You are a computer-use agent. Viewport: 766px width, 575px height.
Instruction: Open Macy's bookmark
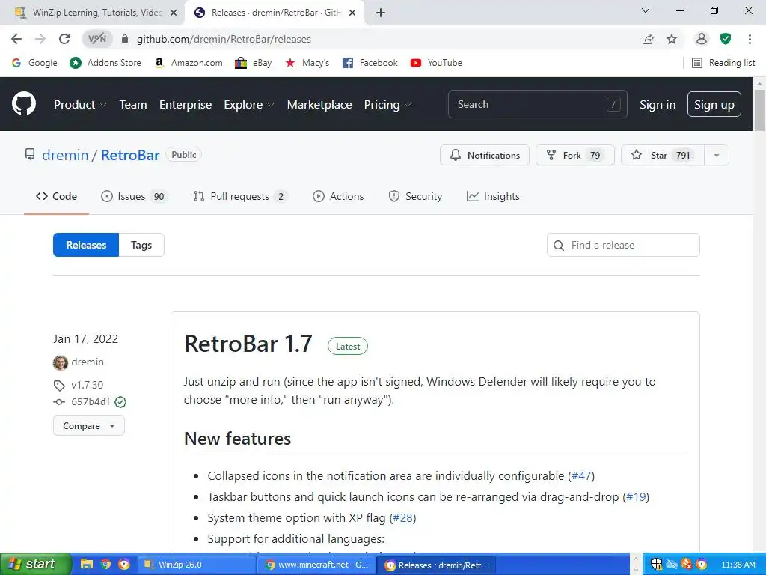pos(307,63)
